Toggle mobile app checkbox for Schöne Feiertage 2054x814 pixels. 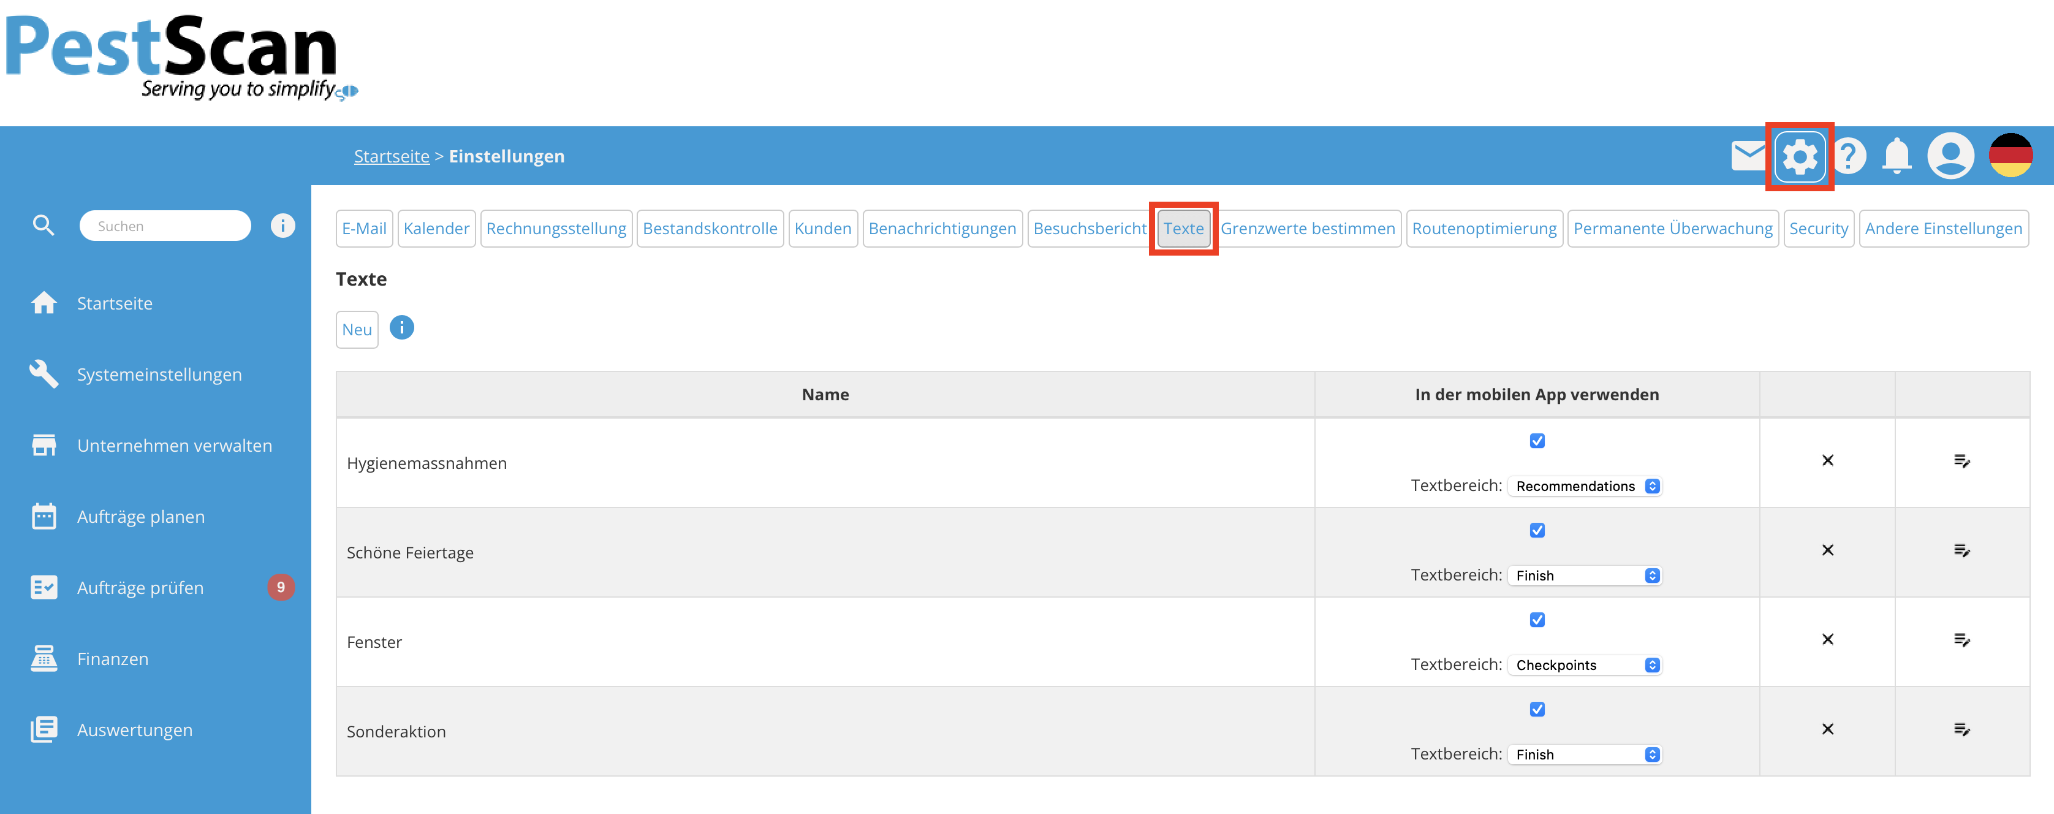point(1536,530)
